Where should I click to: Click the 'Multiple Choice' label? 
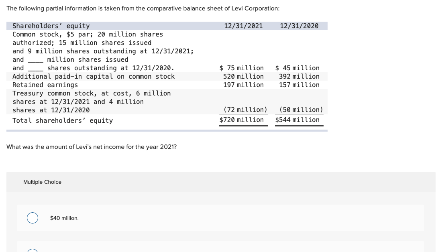42,182
